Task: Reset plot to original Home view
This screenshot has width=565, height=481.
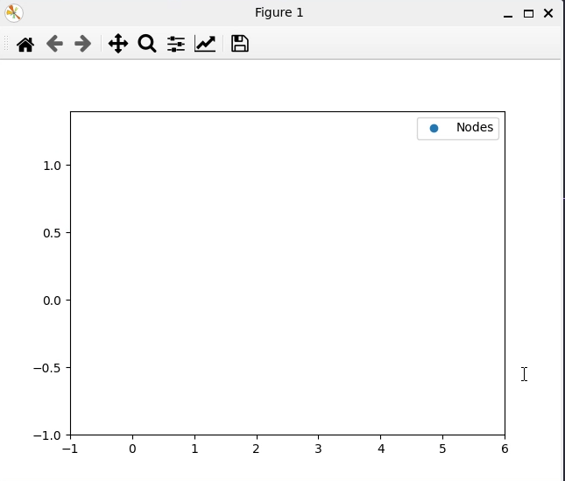Action: 25,45
